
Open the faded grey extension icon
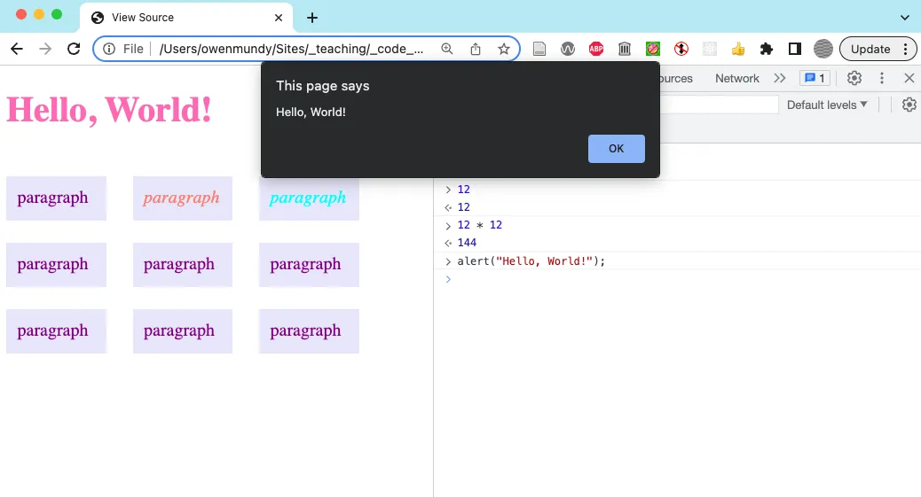[x=710, y=49]
